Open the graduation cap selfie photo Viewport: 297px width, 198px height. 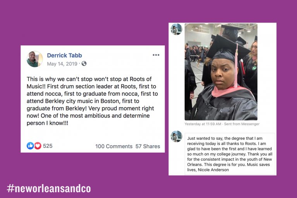pyautogui.click(x=221, y=72)
